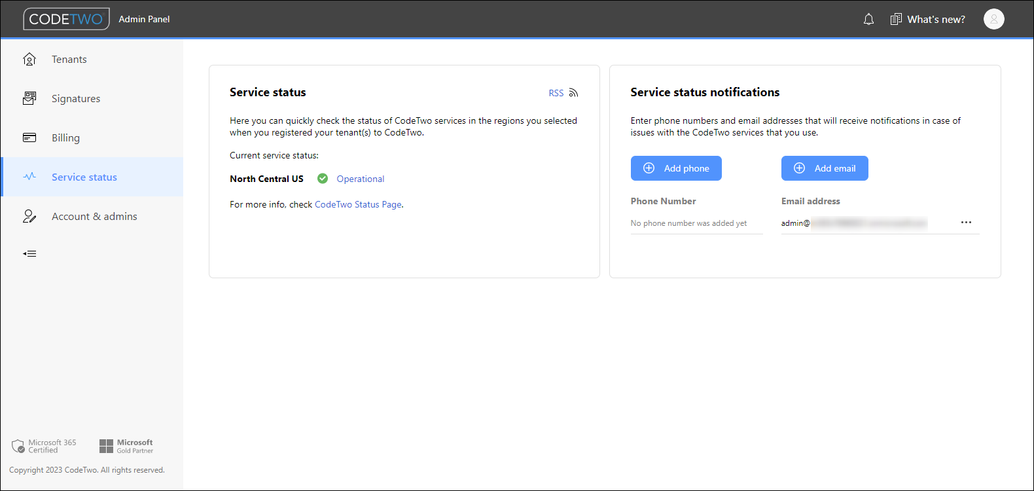
Task: Click the Microsoft 365 Certified badge
Action: 44,446
